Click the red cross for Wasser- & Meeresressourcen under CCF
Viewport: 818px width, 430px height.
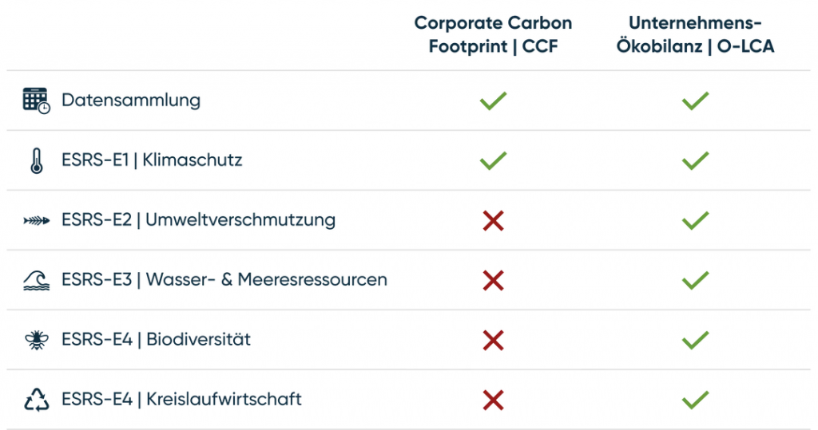[493, 280]
